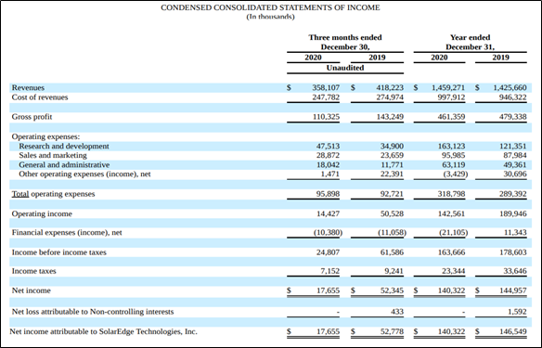Select the Financial expenses (income), net label

(67, 233)
